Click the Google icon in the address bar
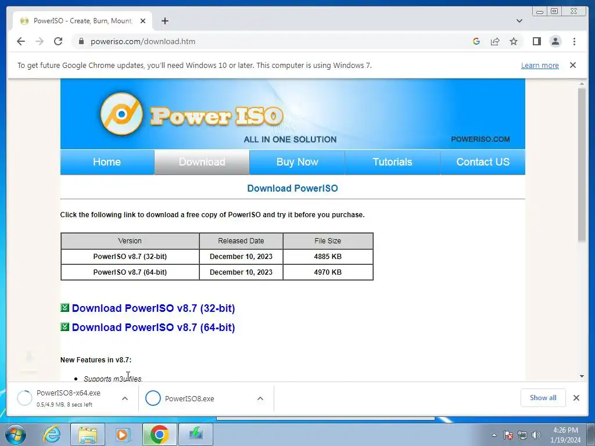The height and width of the screenshot is (446, 595). [x=476, y=41]
